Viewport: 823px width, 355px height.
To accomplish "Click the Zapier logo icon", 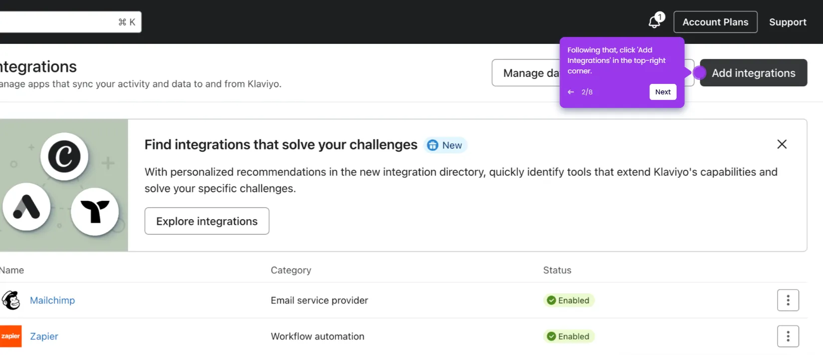I will 10,336.
